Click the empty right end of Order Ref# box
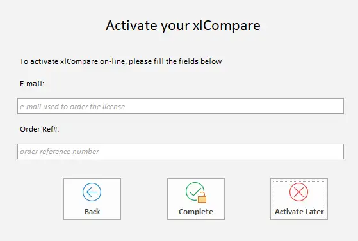This screenshot has height=241, width=358. pos(320,152)
